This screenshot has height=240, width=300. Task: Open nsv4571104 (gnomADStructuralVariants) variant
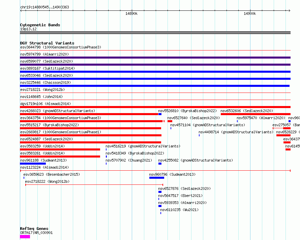click(208, 125)
